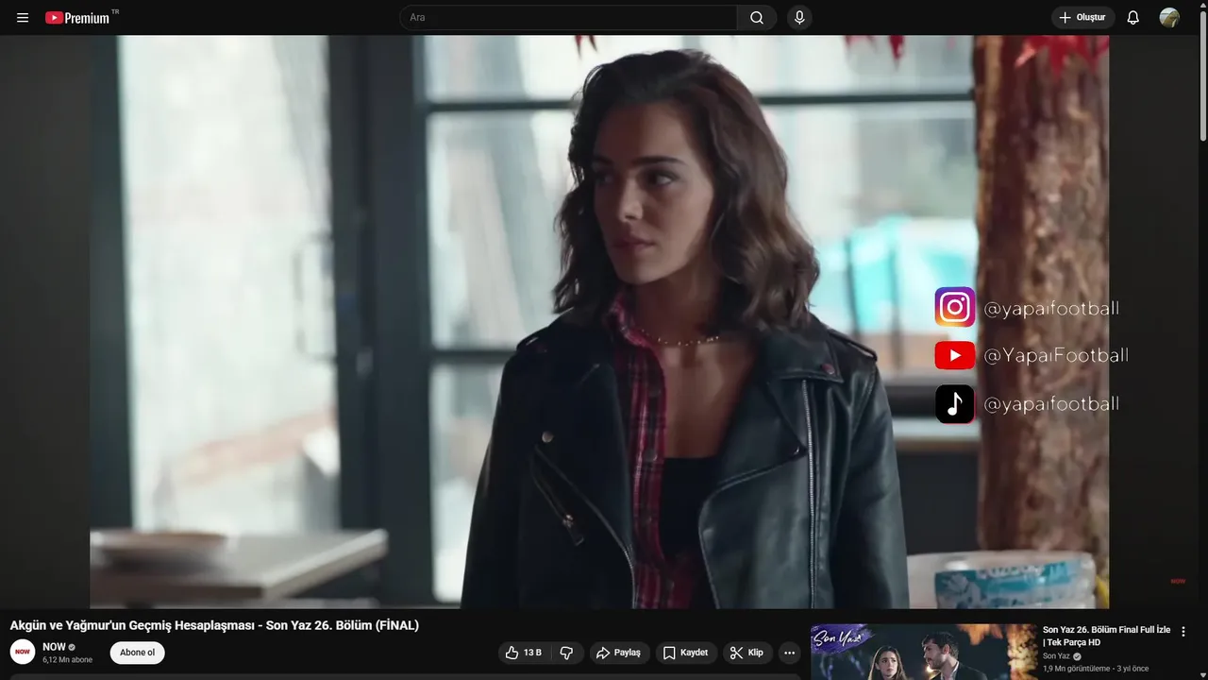Create a clip with Klip button
This screenshot has width=1208, height=680.
(x=747, y=653)
